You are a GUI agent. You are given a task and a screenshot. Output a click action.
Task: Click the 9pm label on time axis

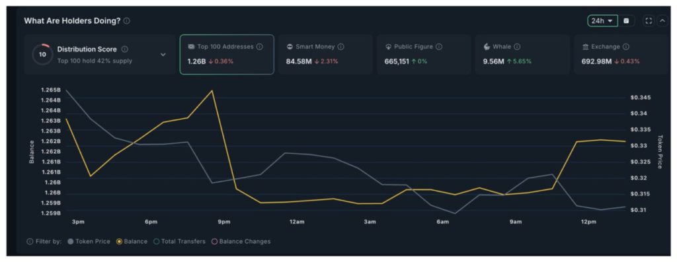click(223, 222)
